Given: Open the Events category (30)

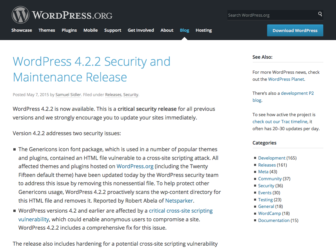Looking at the screenshot, I should point(265,193).
